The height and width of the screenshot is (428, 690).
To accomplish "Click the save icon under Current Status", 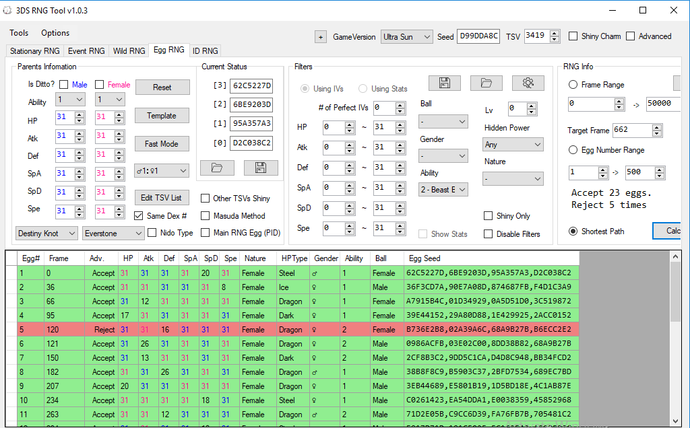I will tap(261, 168).
